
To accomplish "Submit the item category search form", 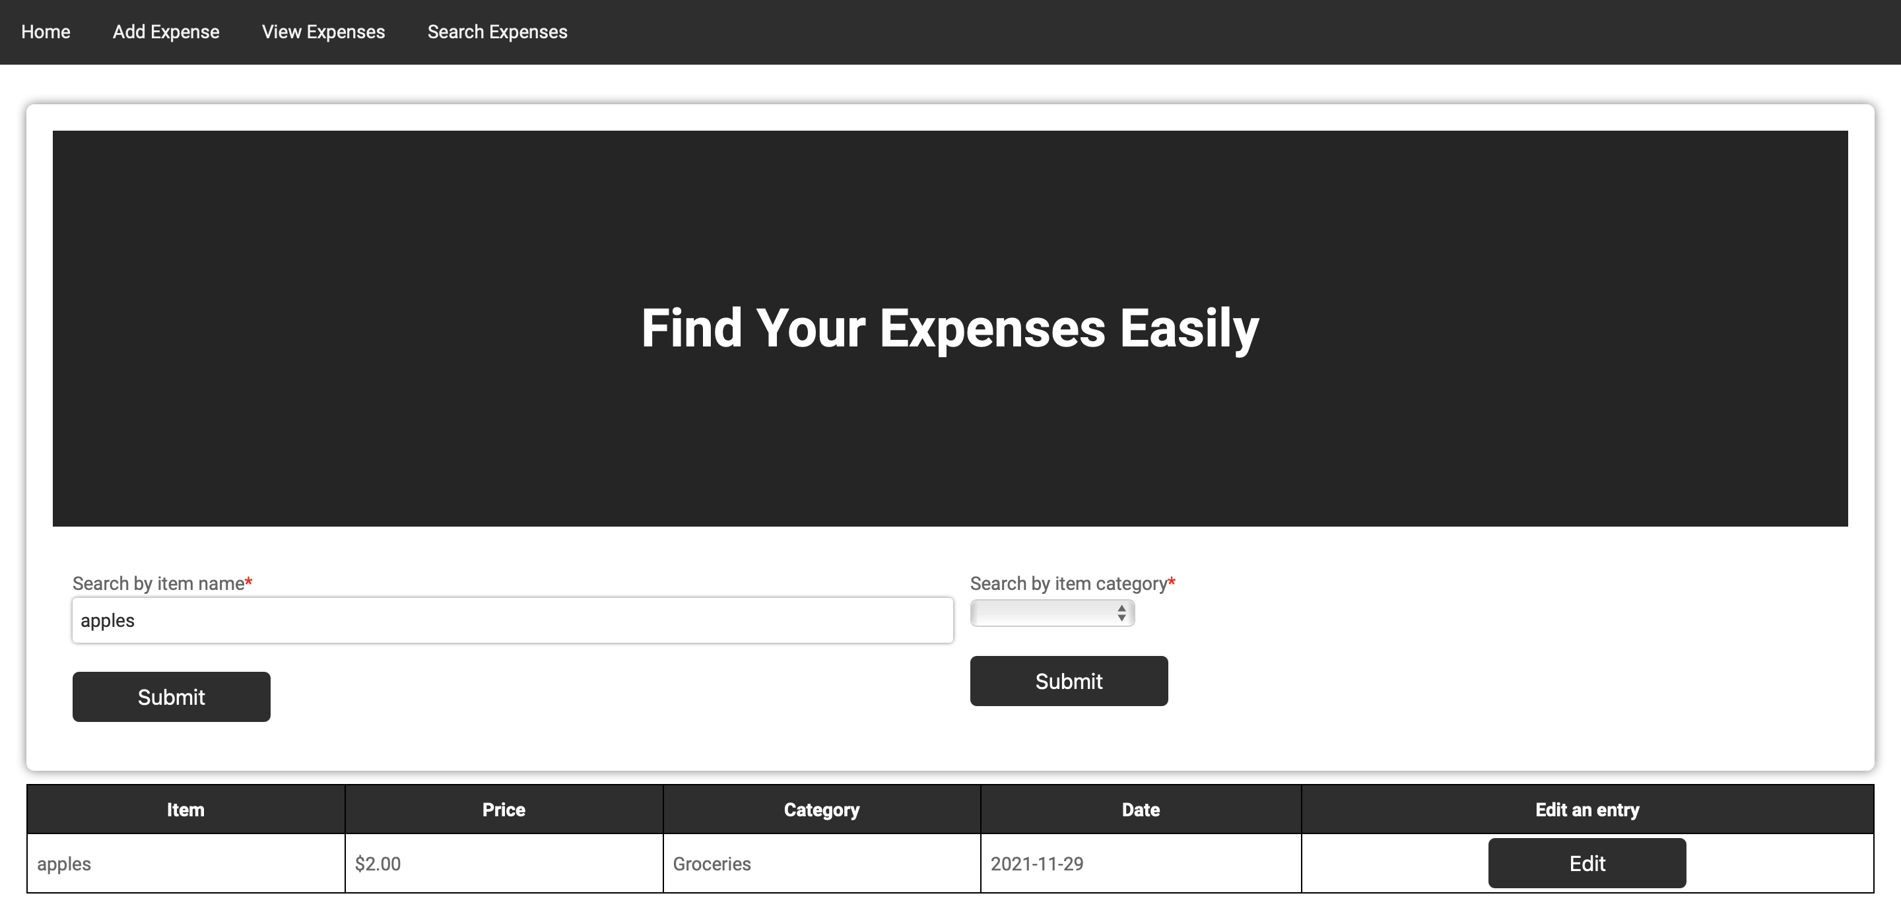I will tap(1068, 682).
